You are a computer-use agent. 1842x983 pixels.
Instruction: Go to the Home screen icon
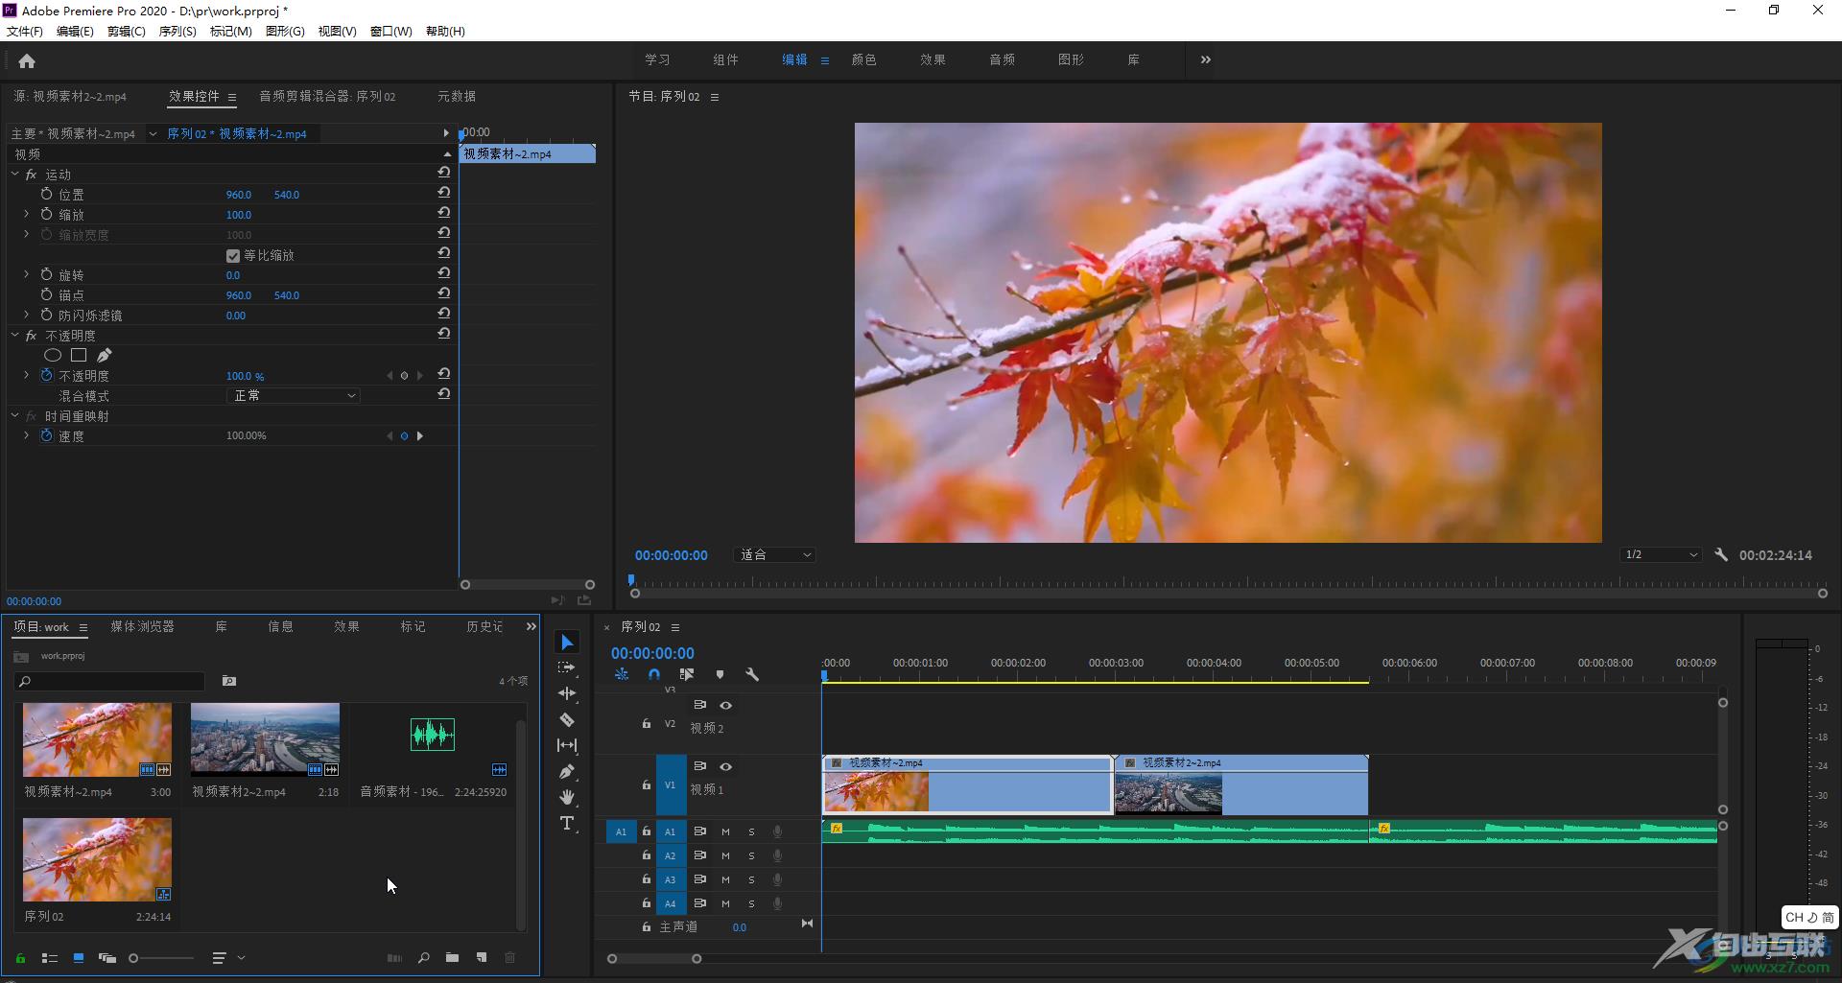tap(27, 61)
